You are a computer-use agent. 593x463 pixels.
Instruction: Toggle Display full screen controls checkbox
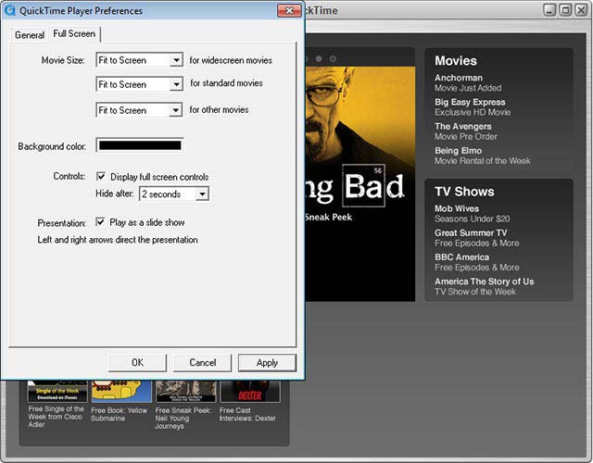[101, 177]
